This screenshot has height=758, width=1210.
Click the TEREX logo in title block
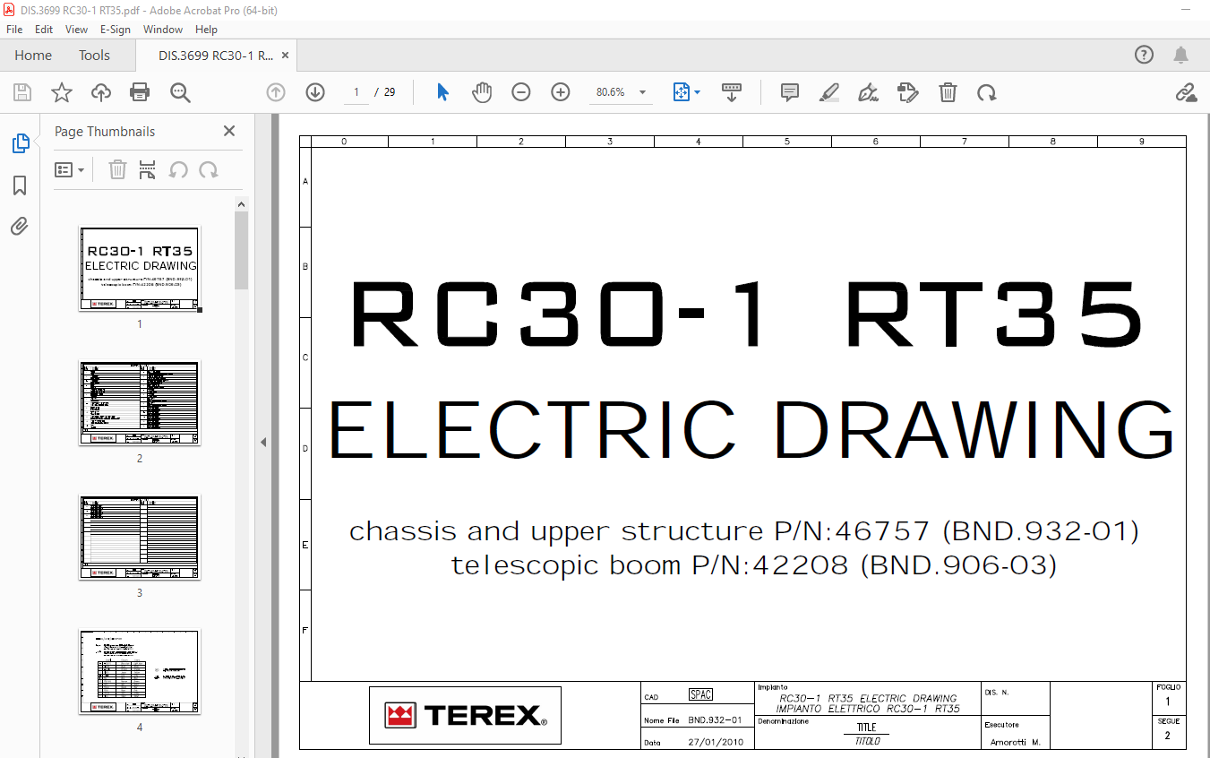[x=465, y=715]
